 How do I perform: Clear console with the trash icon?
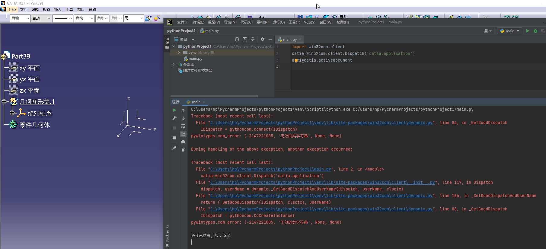(x=183, y=150)
